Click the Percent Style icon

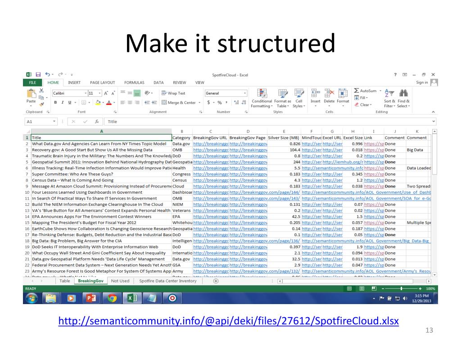pos(220,102)
